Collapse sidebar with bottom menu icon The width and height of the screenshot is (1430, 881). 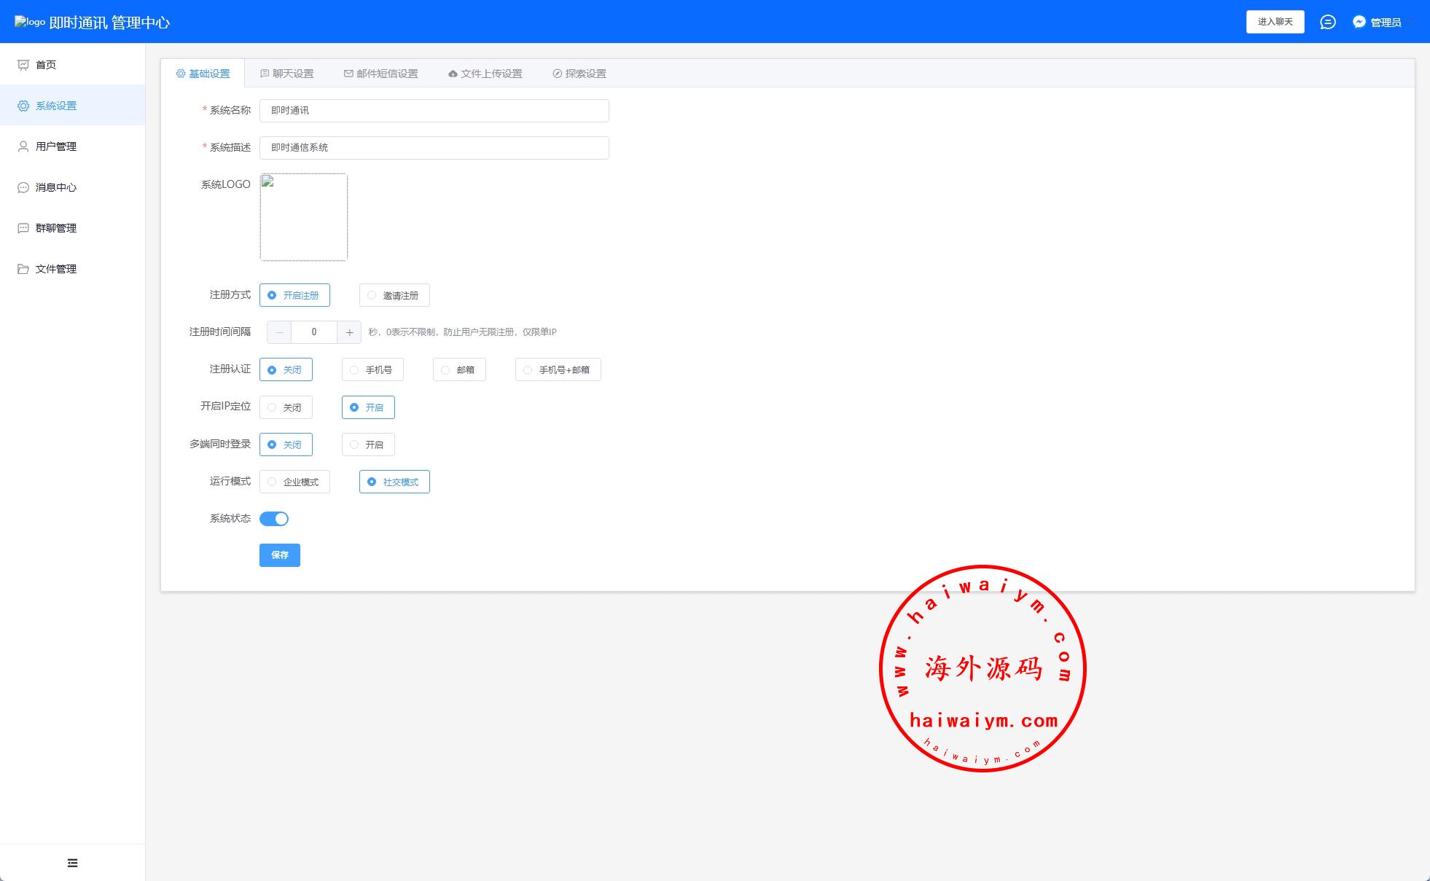click(72, 863)
